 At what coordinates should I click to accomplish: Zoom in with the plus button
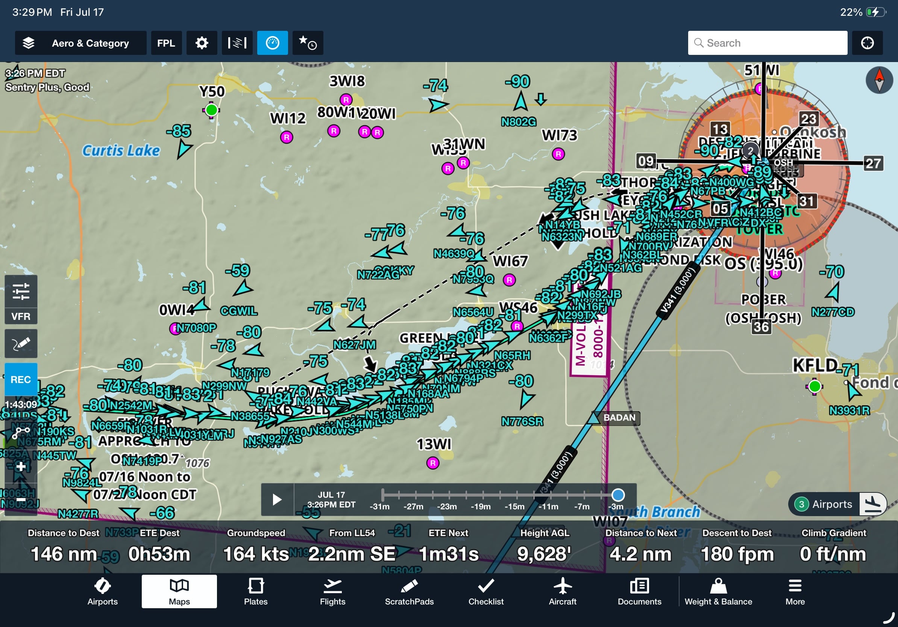21,466
